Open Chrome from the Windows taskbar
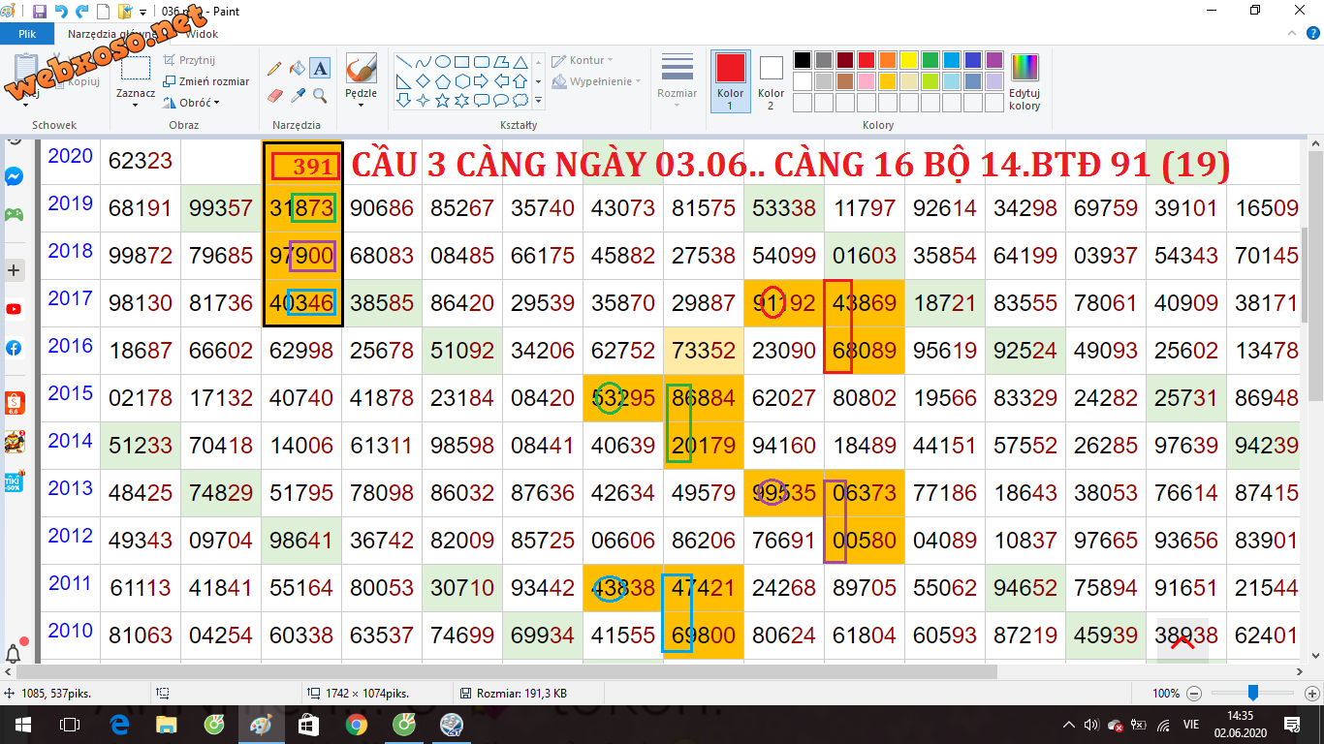 point(356,725)
